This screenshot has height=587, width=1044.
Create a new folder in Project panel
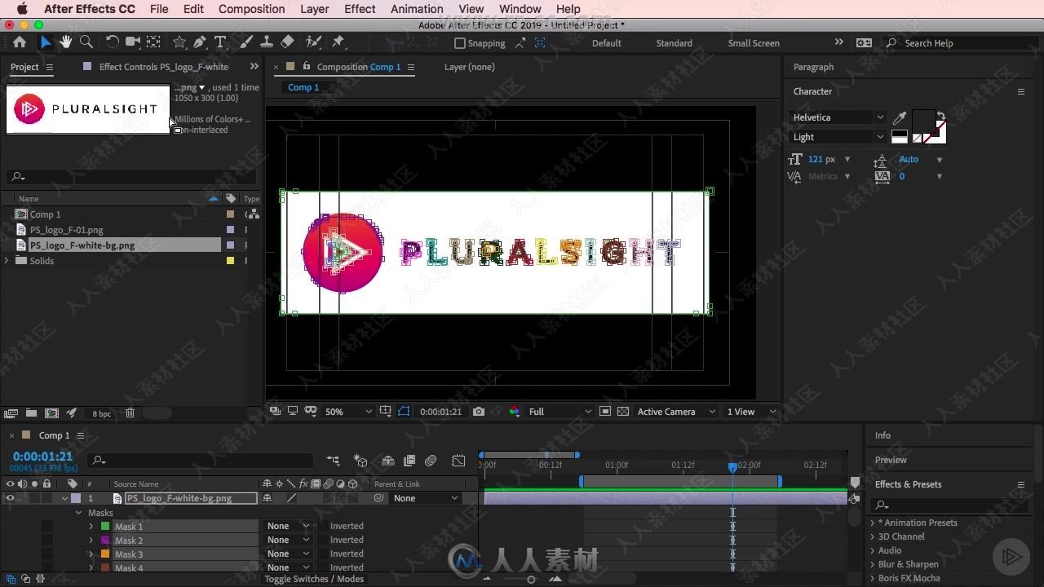[31, 413]
